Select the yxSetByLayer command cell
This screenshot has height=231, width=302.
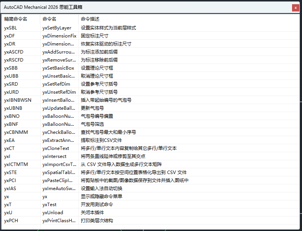(57, 28)
